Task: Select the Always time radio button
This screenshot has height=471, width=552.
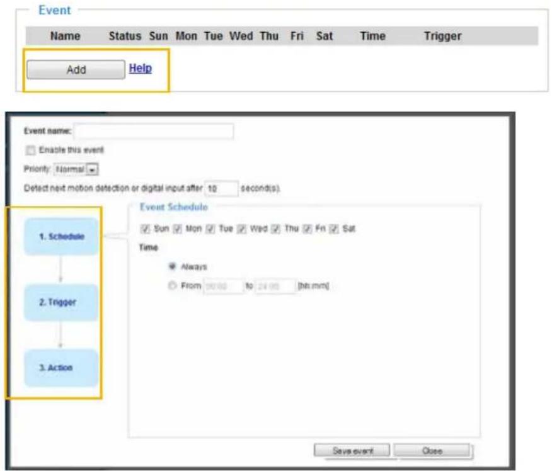Action: click(172, 266)
